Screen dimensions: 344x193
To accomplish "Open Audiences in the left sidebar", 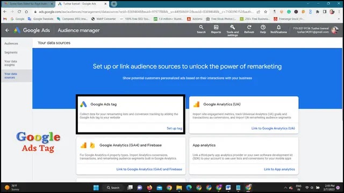I will 11,43.
